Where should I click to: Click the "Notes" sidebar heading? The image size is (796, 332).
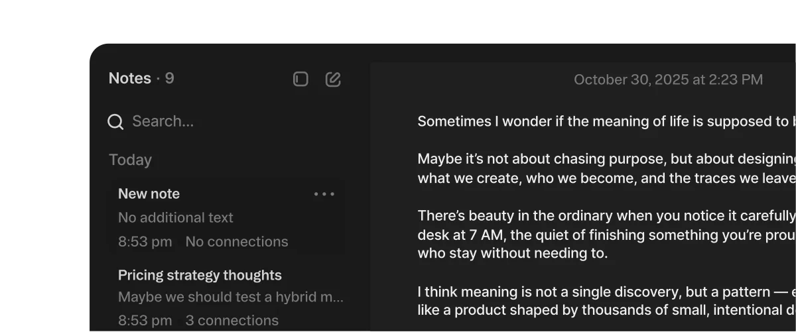click(x=130, y=78)
